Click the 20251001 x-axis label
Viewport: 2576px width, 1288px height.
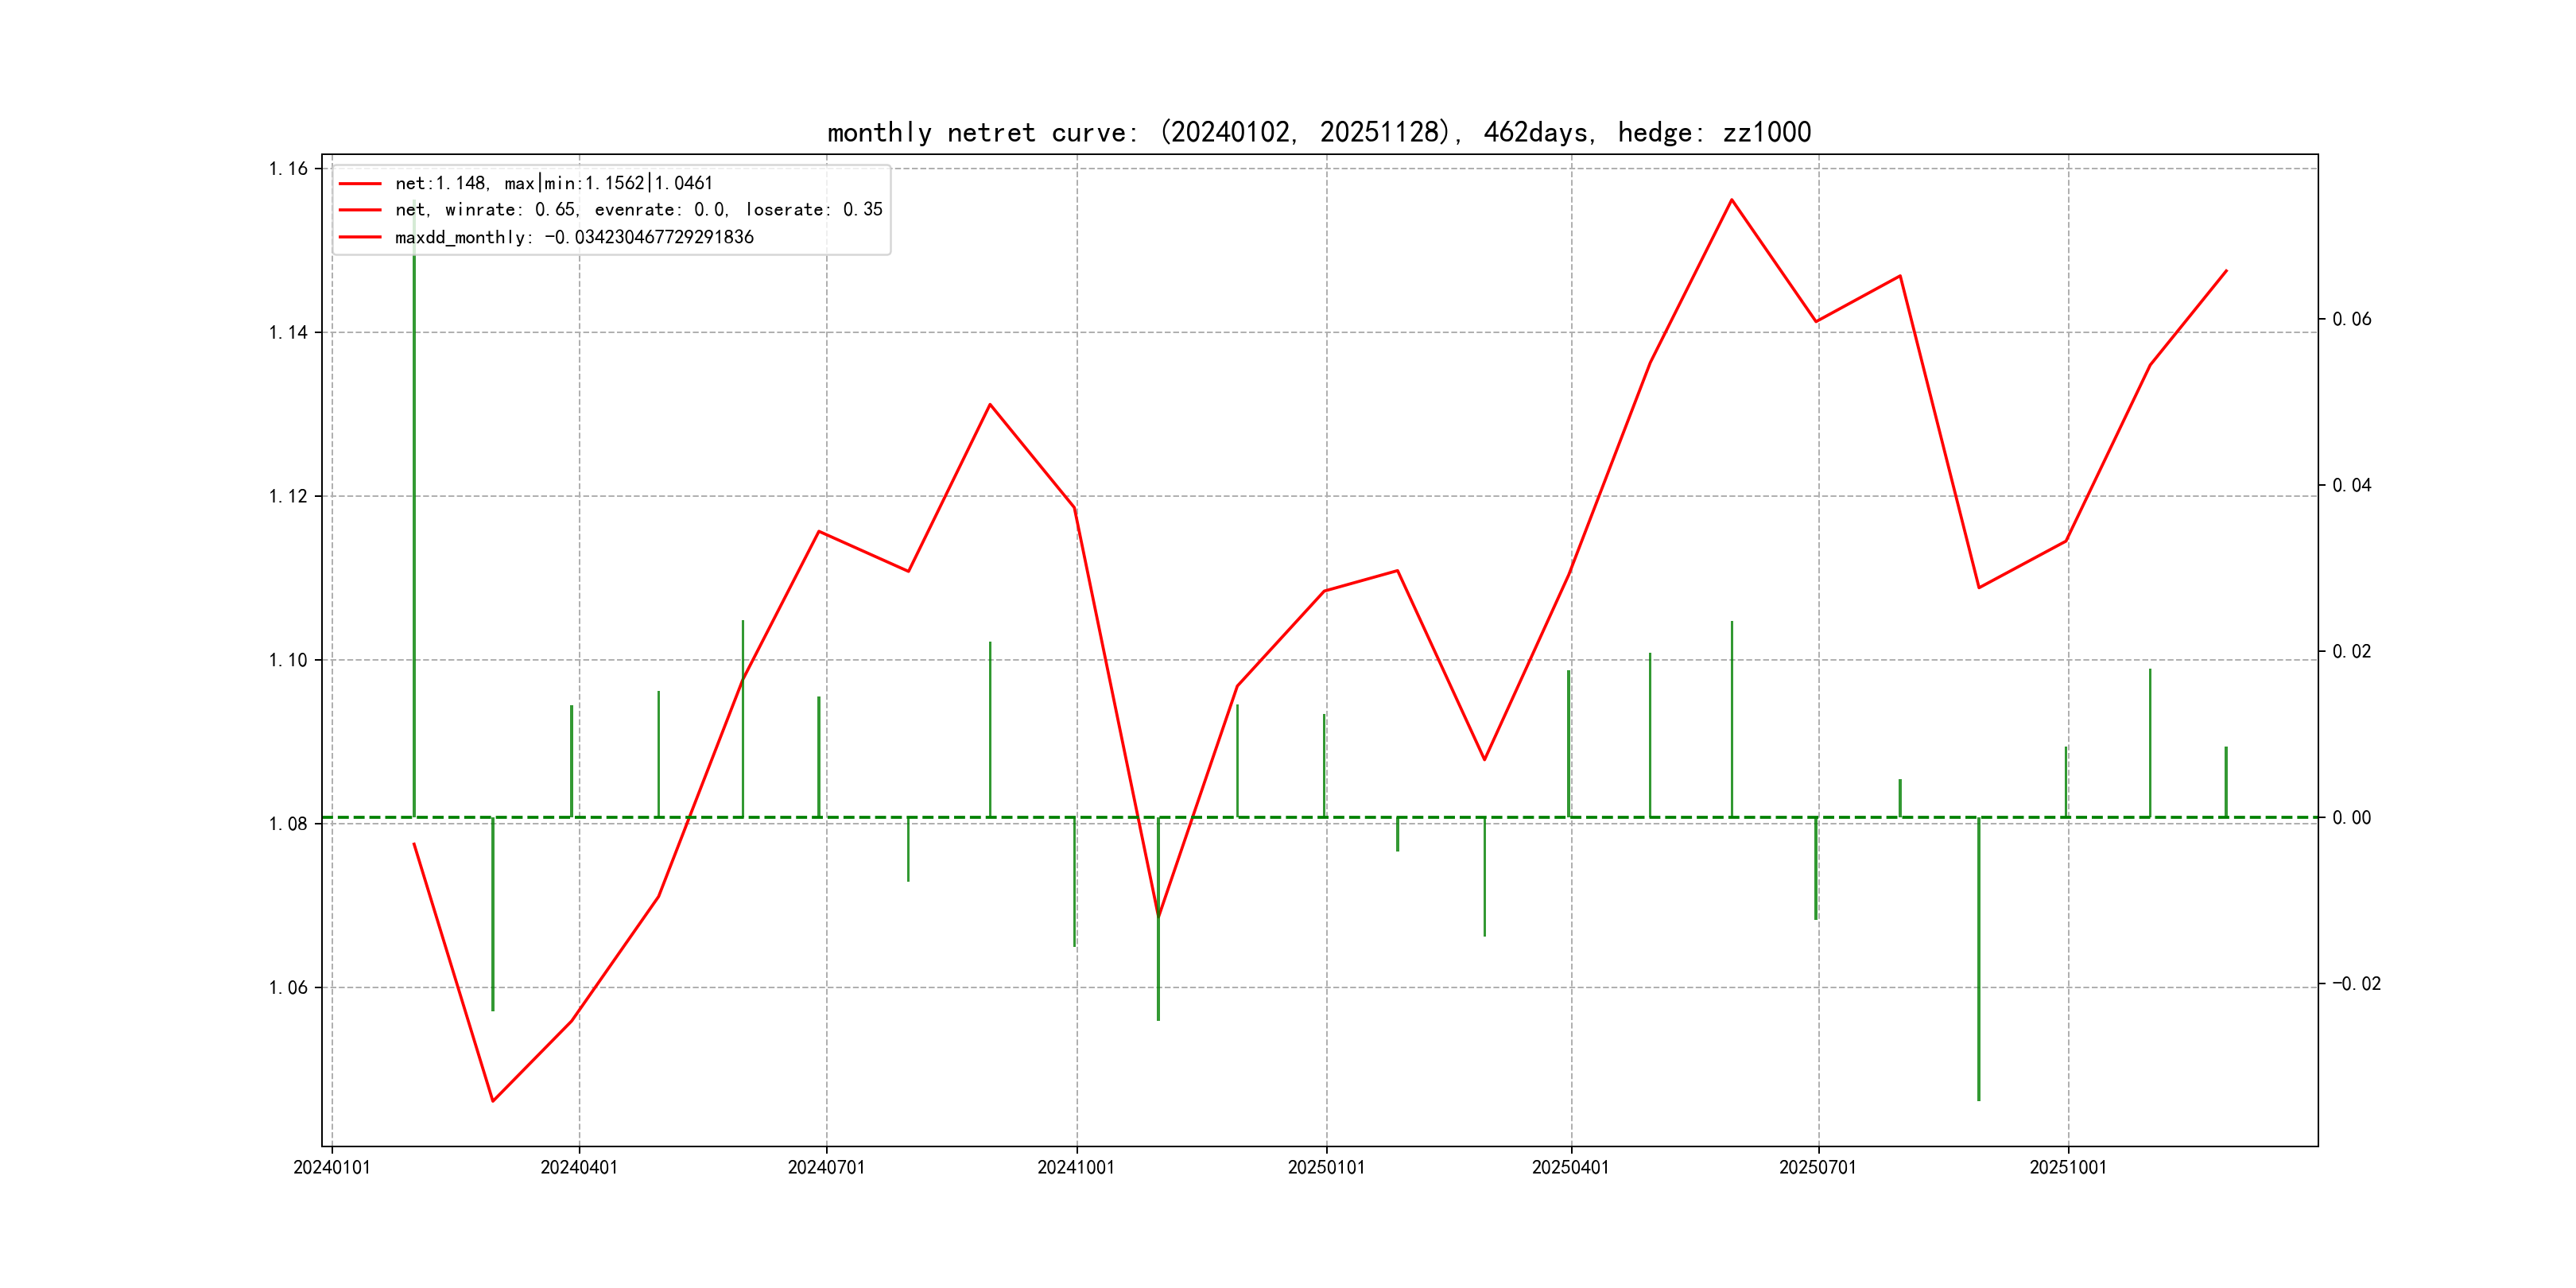(x=2067, y=1167)
